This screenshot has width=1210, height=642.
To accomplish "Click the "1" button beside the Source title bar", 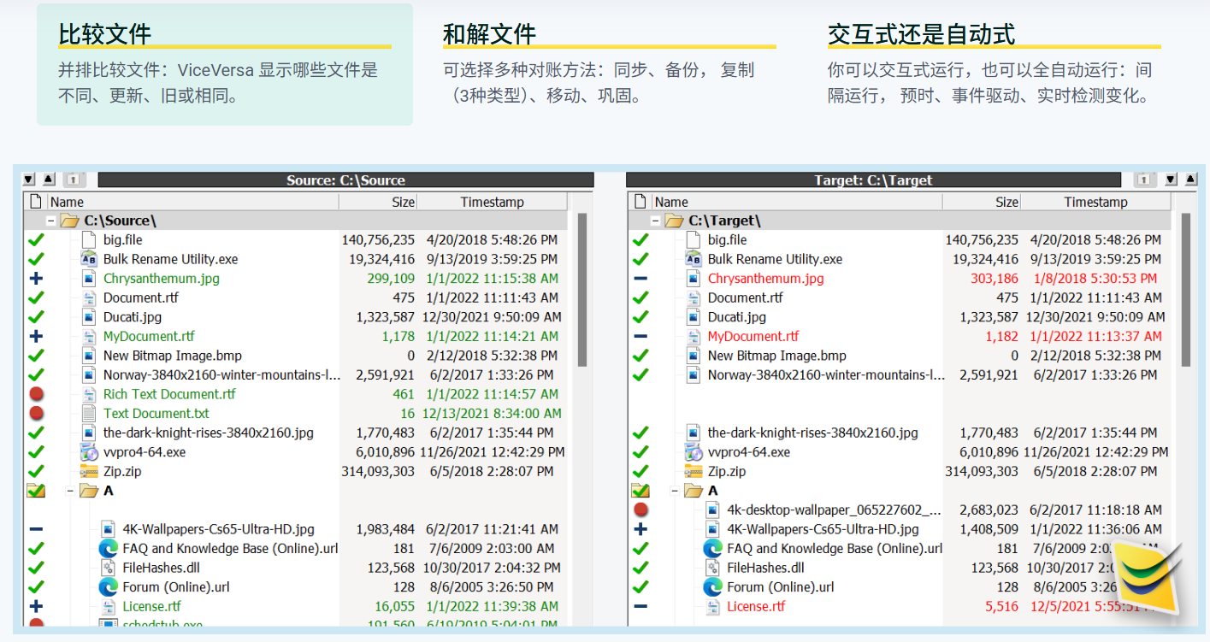I will coord(74,180).
